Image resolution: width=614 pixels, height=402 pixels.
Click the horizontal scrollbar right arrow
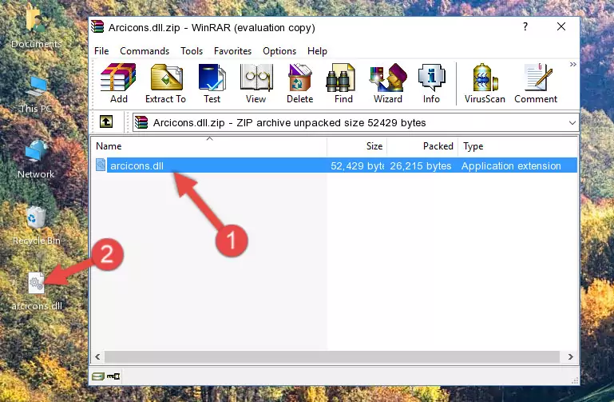tap(571, 356)
